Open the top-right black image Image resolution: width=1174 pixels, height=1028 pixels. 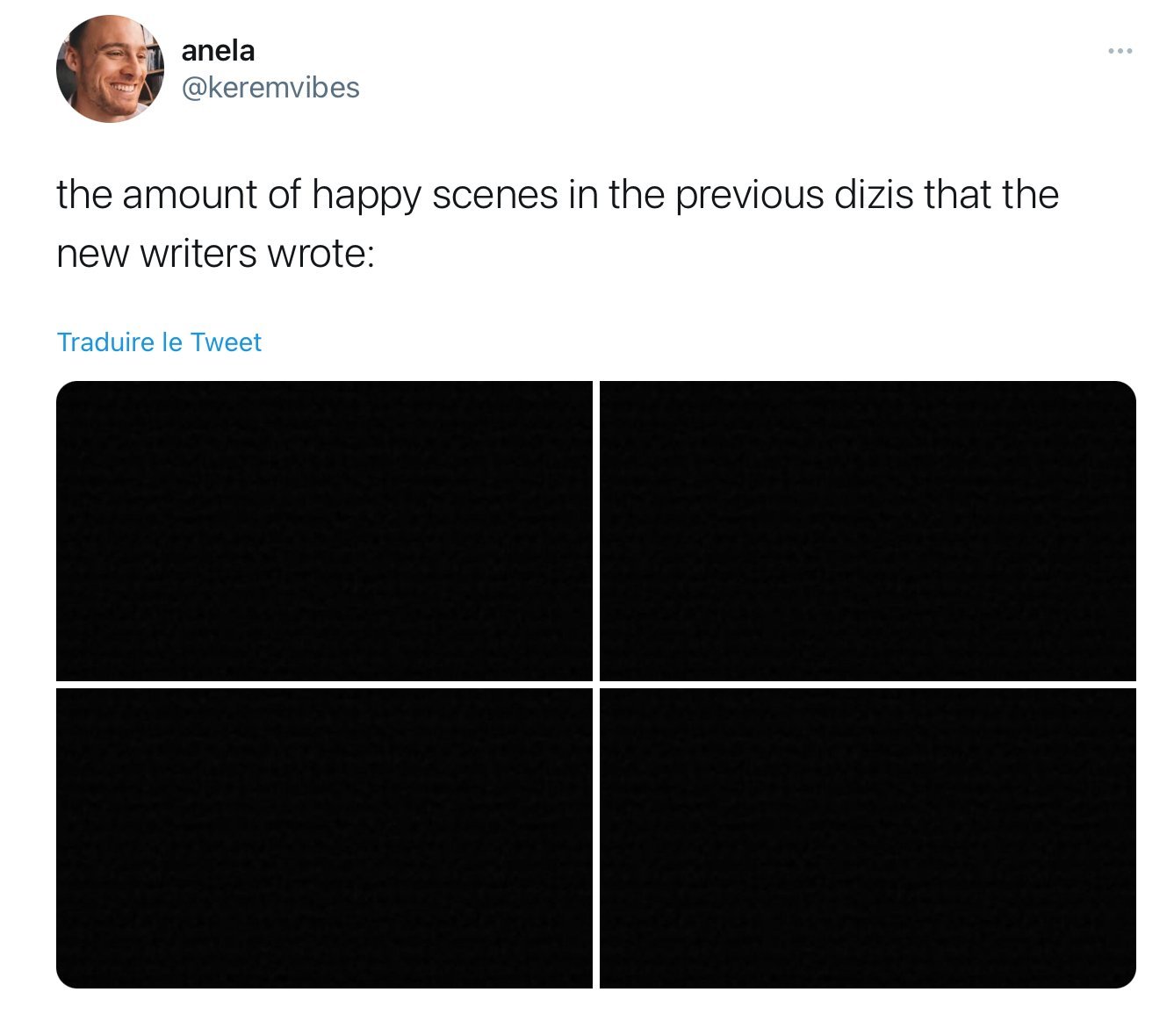coord(868,530)
